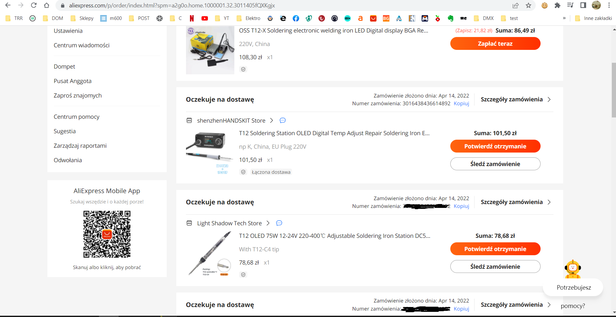Open the YouTube bookmark icon
Screen dimensions: 616x317
pos(205,18)
